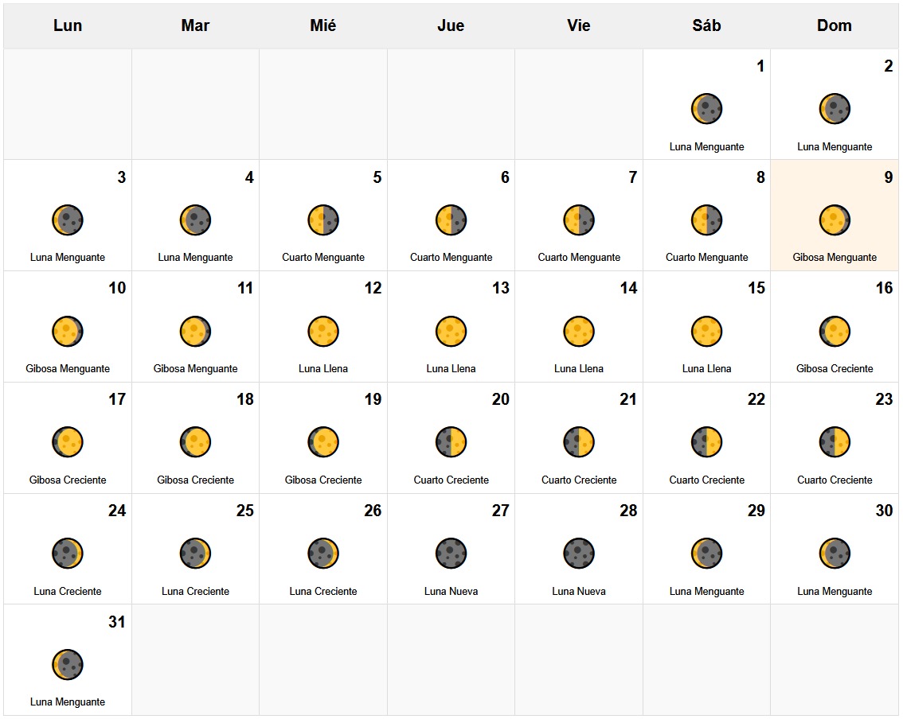Image resolution: width=903 pixels, height=719 pixels.
Task: Click the Lun column header
Action: tap(68, 25)
